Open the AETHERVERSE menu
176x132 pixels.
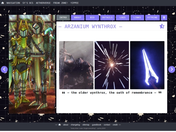(43, 3)
